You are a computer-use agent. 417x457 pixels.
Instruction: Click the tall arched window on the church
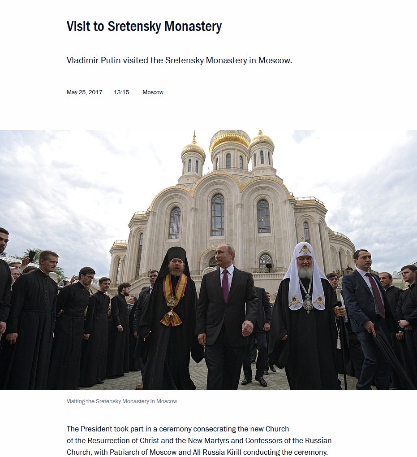pos(217,215)
